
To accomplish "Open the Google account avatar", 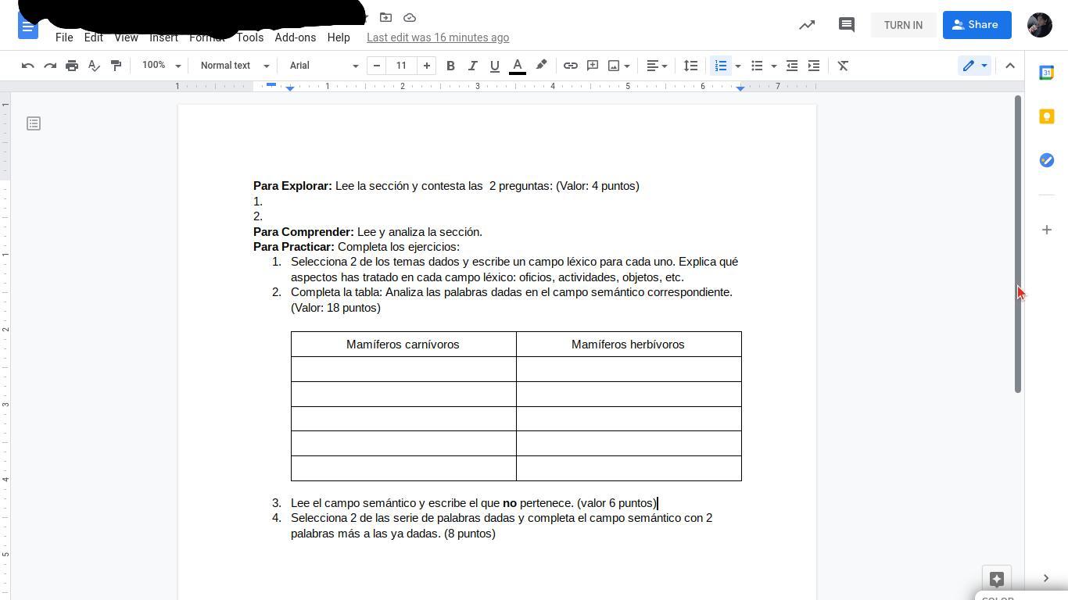I will click(x=1040, y=25).
